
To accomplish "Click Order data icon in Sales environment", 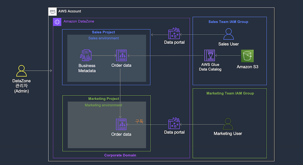I will coord(121,55).
